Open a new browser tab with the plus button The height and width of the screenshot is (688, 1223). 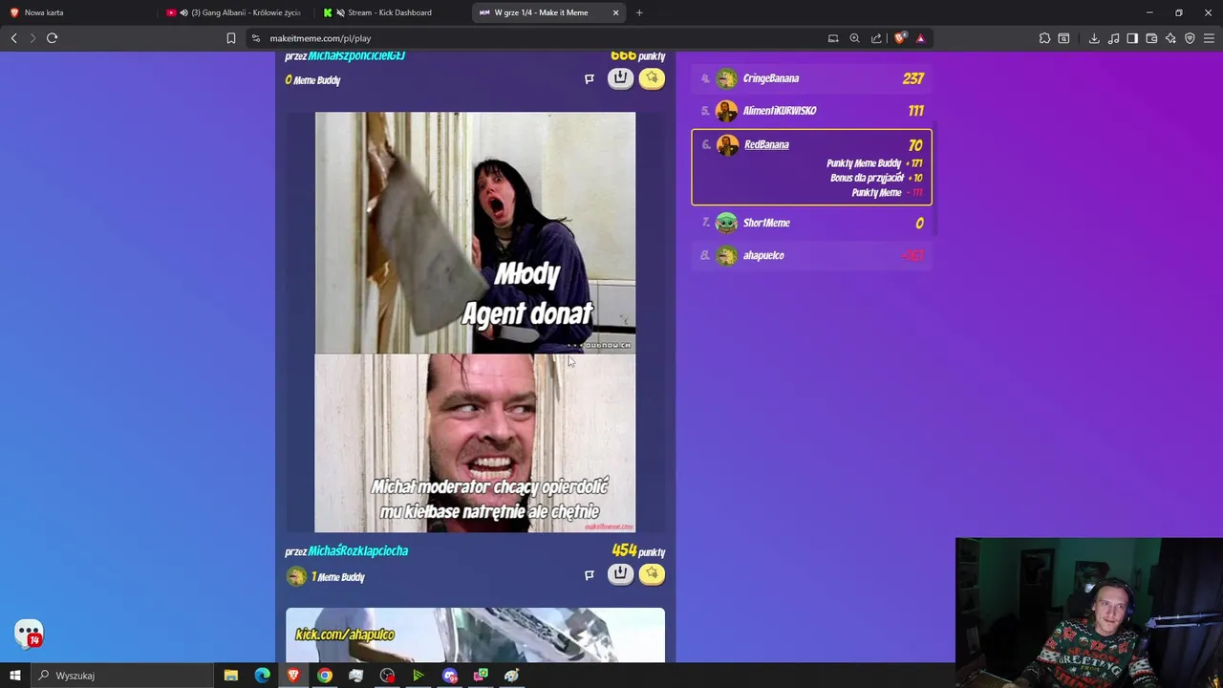[639, 12]
